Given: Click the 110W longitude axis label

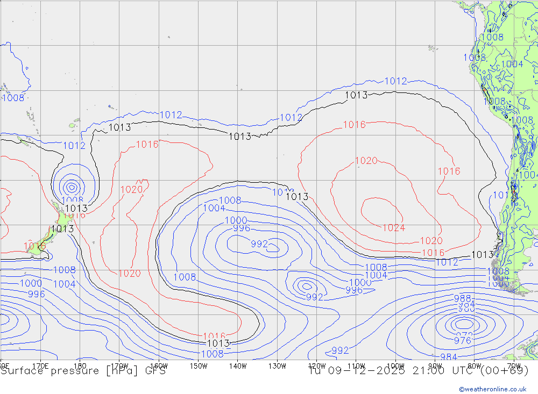Looking at the screenshot, I should click(x=356, y=366).
